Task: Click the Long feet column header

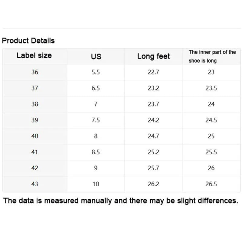Action: coord(153,56)
